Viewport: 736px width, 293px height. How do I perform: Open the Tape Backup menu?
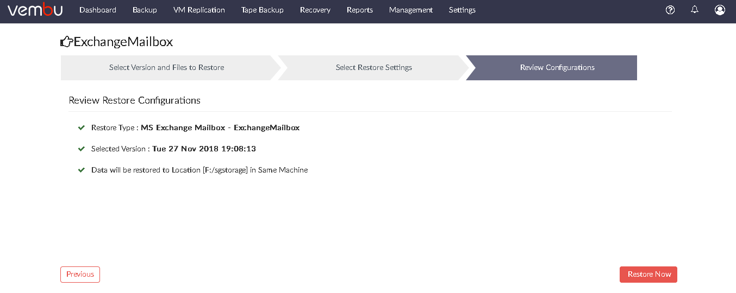coord(263,10)
